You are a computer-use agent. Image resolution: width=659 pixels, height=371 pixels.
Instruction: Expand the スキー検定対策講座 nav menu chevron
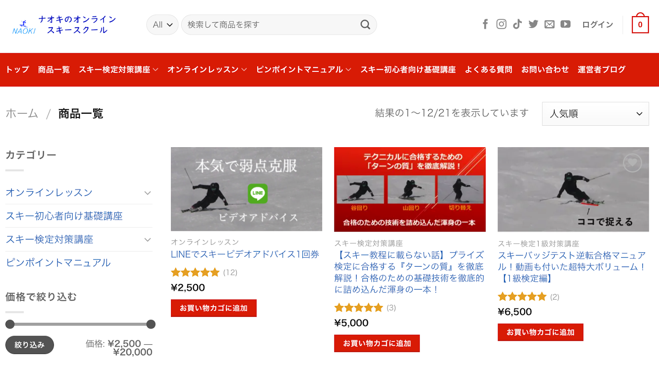156,70
